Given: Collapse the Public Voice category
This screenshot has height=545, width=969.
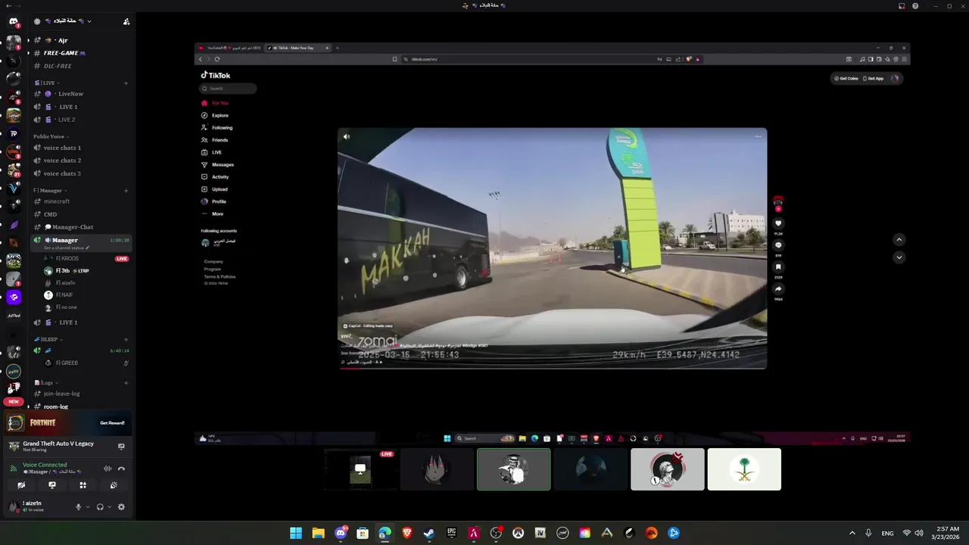Looking at the screenshot, I should click(51, 136).
